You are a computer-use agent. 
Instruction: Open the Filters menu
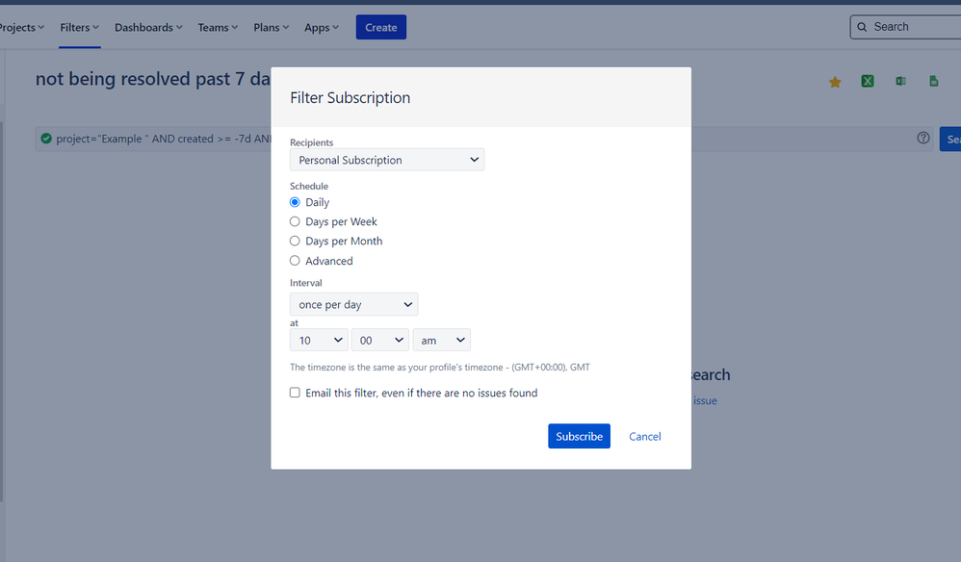pyautogui.click(x=79, y=28)
